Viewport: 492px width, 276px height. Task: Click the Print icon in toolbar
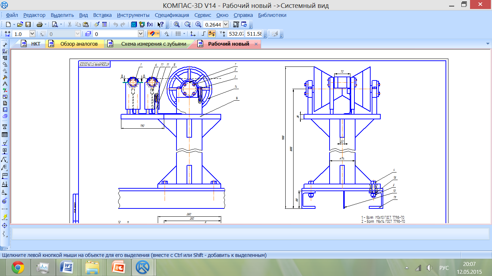tap(40, 24)
